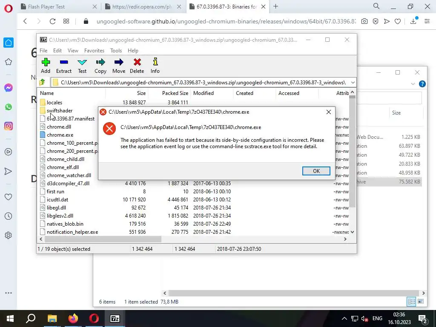Open WhatsApp in Opera sidebar
The image size is (436, 327).
9,107
